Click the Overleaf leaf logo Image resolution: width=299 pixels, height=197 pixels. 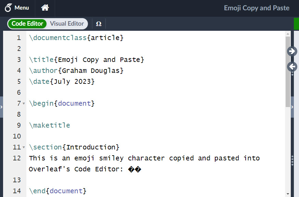8,8
